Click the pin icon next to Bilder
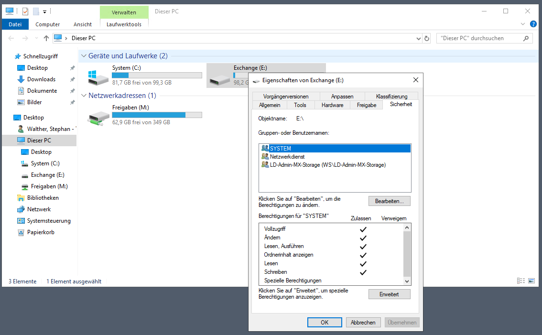This screenshot has width=542, height=335. (72, 102)
